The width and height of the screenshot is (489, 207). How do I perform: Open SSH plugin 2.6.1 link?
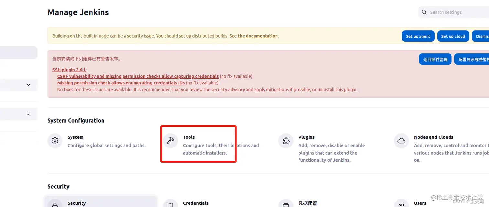(69, 70)
